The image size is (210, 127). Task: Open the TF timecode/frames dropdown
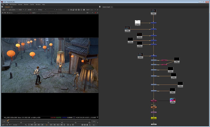pos(10,125)
